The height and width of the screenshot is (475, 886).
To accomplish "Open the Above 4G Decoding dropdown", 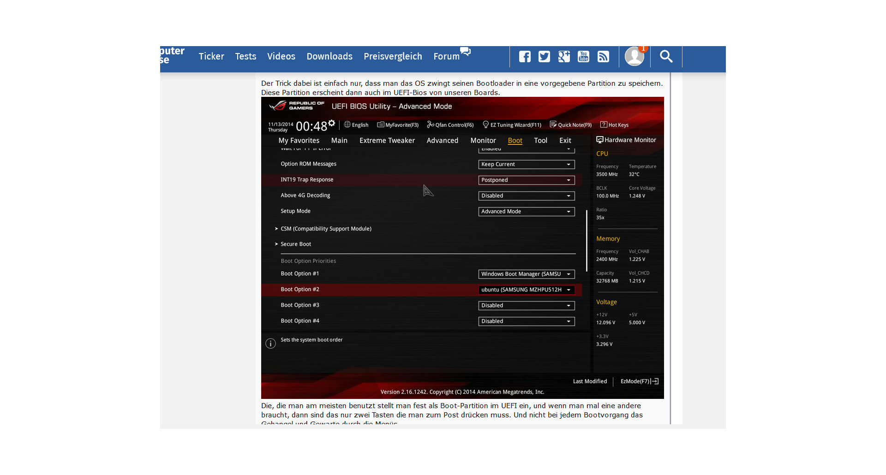I will point(527,196).
